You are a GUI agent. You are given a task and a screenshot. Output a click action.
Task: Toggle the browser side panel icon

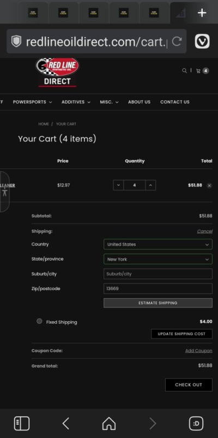(22, 423)
